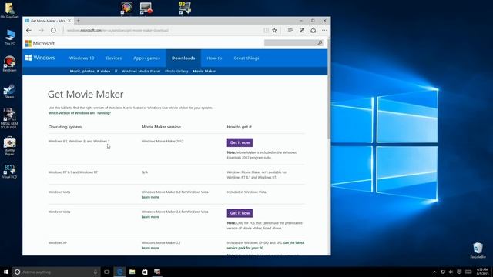Open the Windows Start menu
This screenshot has height=277, width=493.
point(6,272)
